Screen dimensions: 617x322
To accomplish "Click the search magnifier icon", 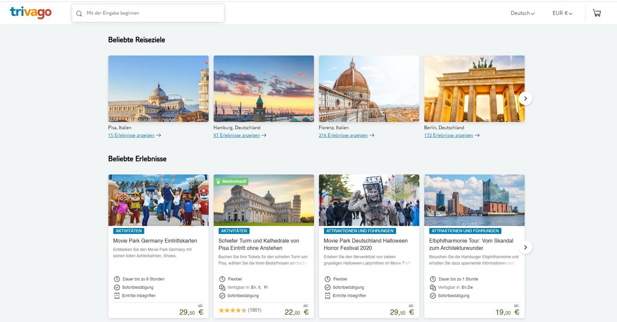I will coord(79,13).
